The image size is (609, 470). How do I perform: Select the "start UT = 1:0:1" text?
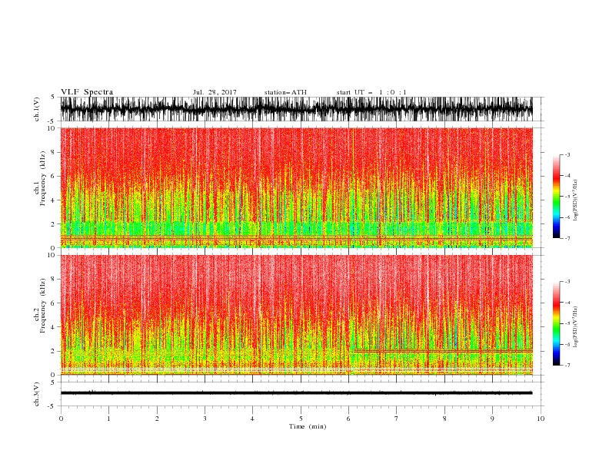[371, 92]
